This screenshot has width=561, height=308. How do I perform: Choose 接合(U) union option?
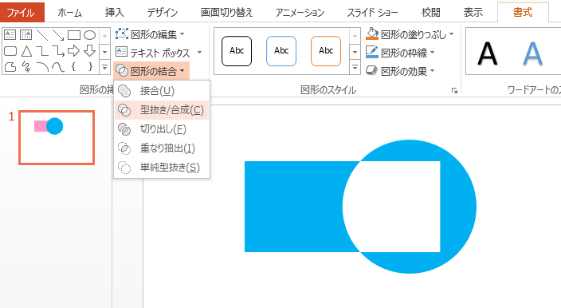click(x=162, y=91)
